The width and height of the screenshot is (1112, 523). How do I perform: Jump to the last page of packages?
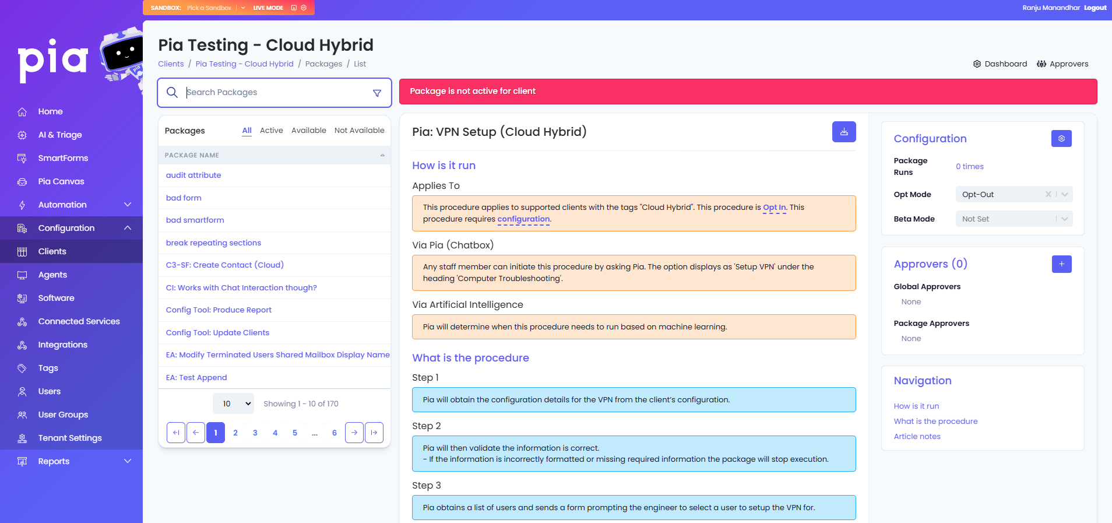coord(374,433)
